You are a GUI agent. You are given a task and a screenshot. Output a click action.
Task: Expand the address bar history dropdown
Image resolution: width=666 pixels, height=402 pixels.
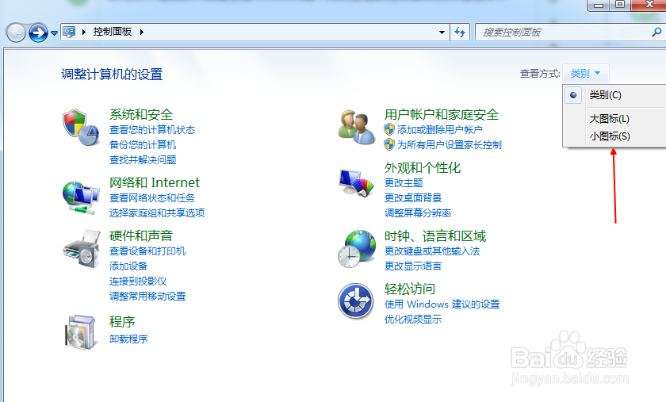pos(442,32)
